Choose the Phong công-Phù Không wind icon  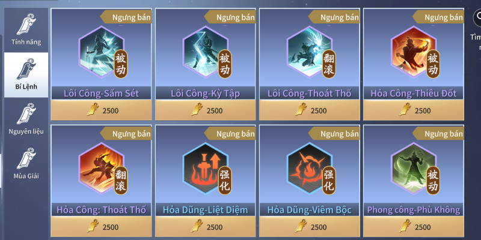(414, 169)
